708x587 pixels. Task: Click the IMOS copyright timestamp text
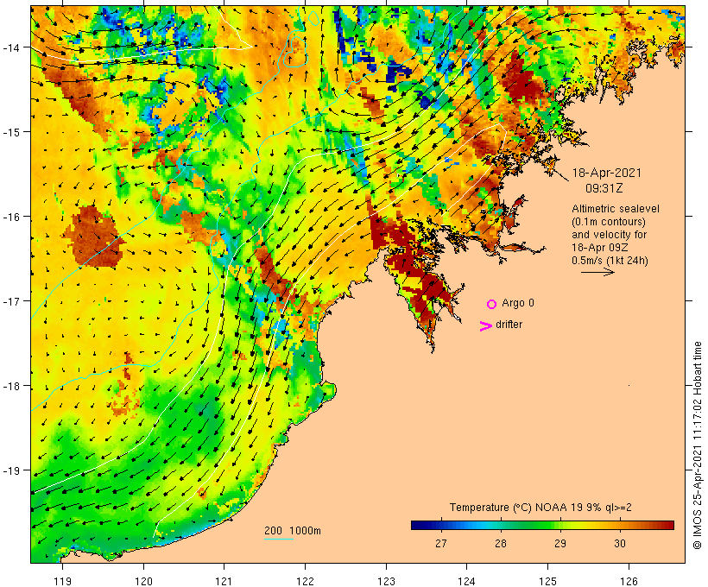(x=697, y=445)
